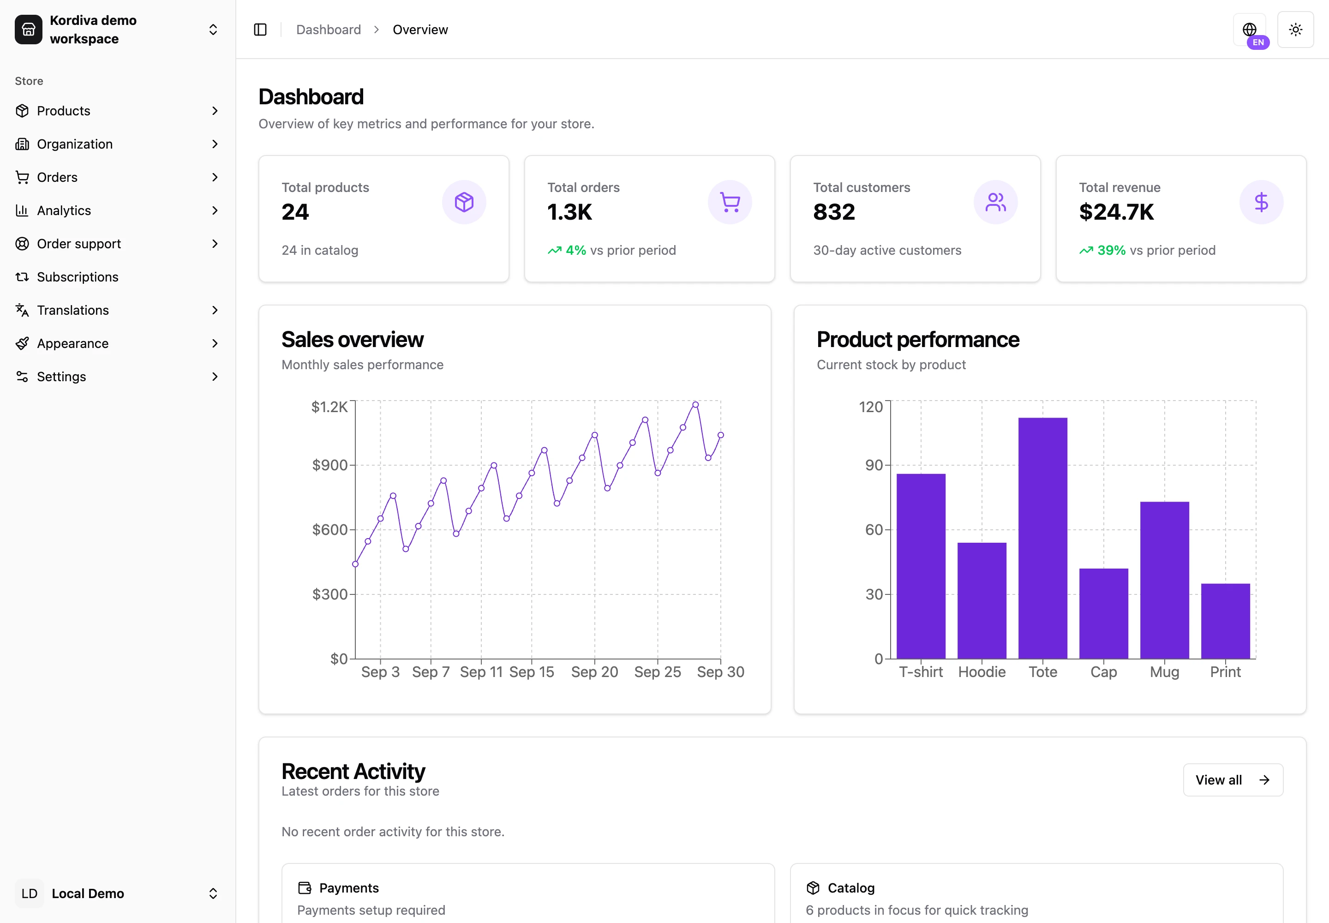Click the T-shirt bar in the chart

click(921, 566)
